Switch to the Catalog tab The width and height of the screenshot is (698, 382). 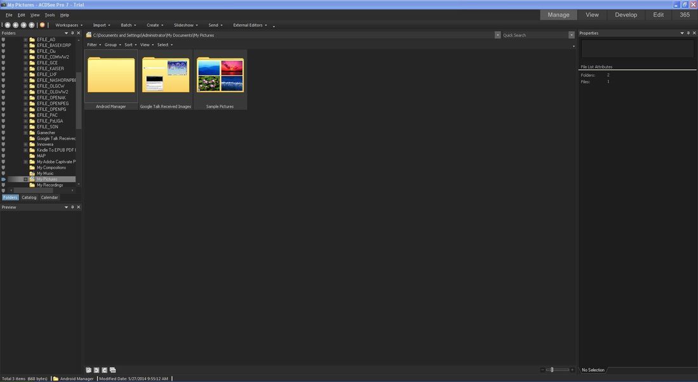click(x=29, y=197)
